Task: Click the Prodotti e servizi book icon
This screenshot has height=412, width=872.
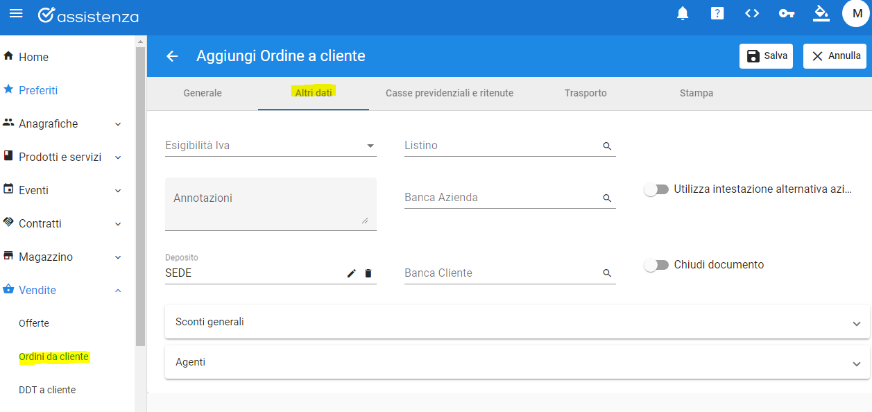Action: pyautogui.click(x=9, y=156)
